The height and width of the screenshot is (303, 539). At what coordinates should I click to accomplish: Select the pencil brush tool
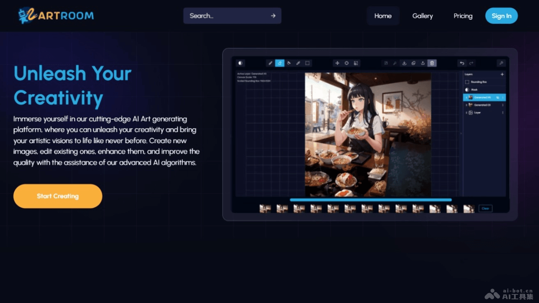pos(270,63)
